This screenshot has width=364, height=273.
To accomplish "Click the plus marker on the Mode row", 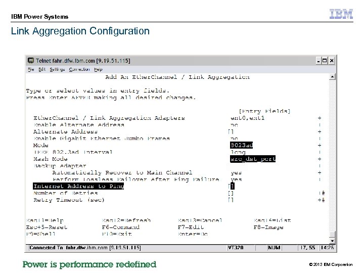I will pos(320,145).
